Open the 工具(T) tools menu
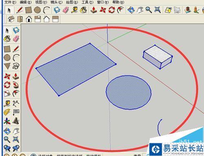This screenshot has height=156, width=204. click(87, 2)
